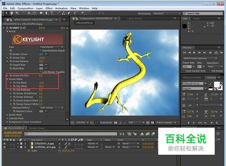Image resolution: width=226 pixels, height=166 pixels.
Task: Toggle All Caps text style
Action: (200, 123)
